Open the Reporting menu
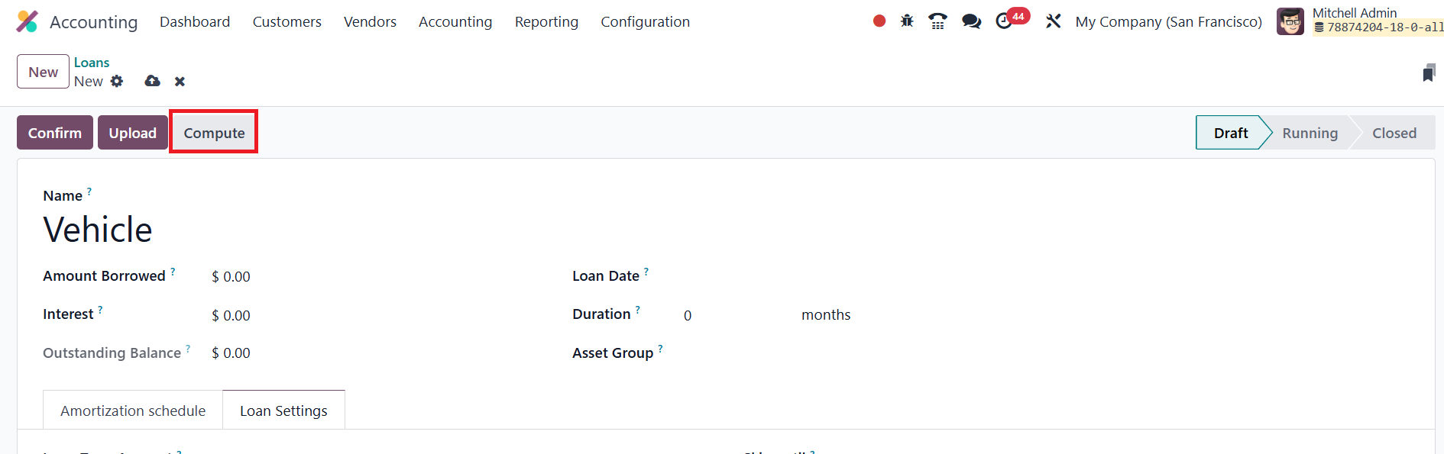The width and height of the screenshot is (1444, 454). [546, 21]
